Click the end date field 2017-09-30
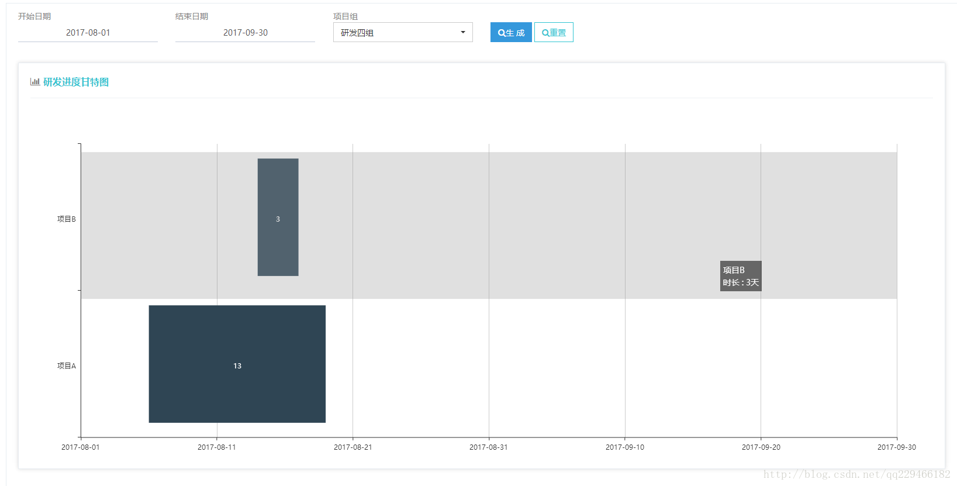The height and width of the screenshot is (486, 957). coord(245,33)
